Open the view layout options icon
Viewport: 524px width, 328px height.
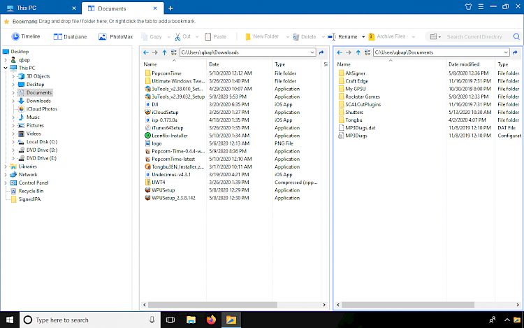pos(435,36)
